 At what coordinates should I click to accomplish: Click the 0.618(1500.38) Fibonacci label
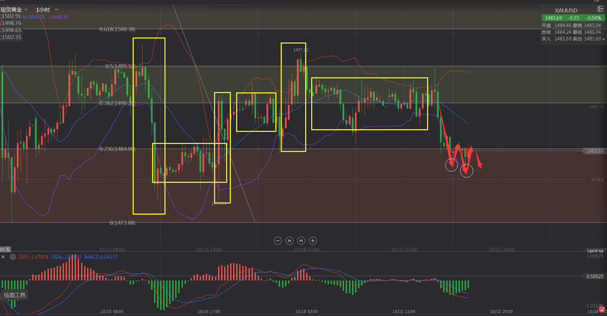pos(117,29)
